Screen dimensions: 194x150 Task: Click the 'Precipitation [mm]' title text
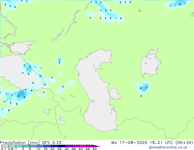coord(20,143)
